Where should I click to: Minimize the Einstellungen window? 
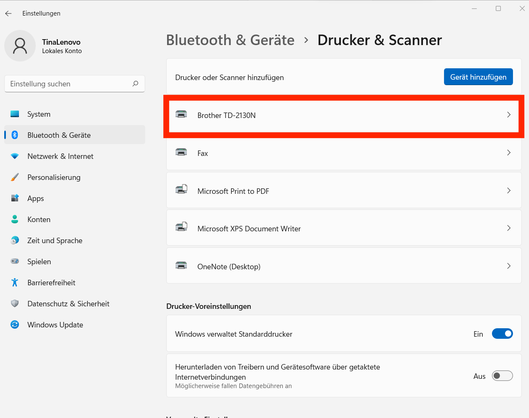tap(474, 8)
